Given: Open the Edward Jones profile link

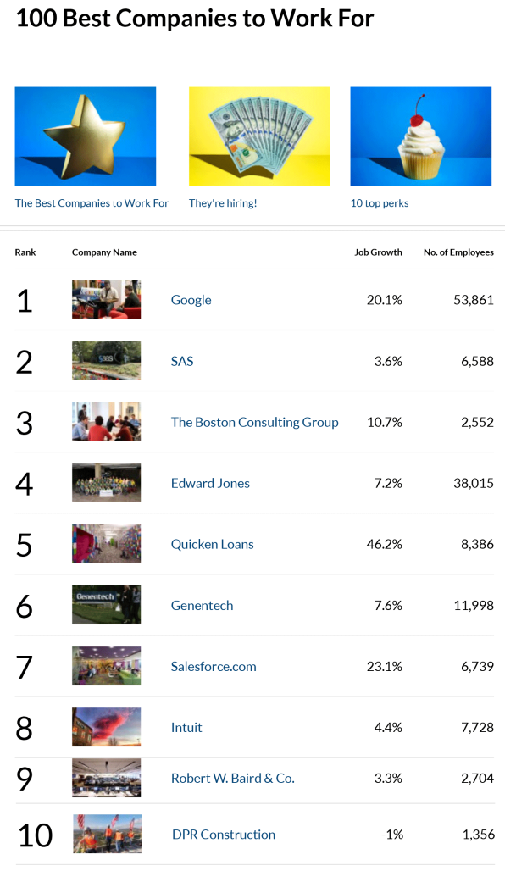Looking at the screenshot, I should tap(210, 483).
